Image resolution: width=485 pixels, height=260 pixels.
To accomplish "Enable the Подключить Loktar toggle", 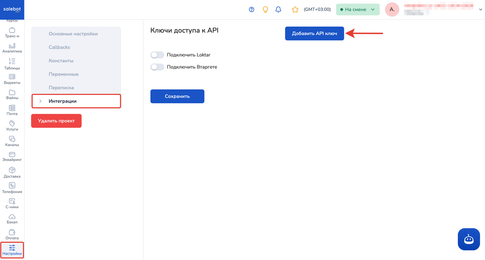I will (x=157, y=55).
